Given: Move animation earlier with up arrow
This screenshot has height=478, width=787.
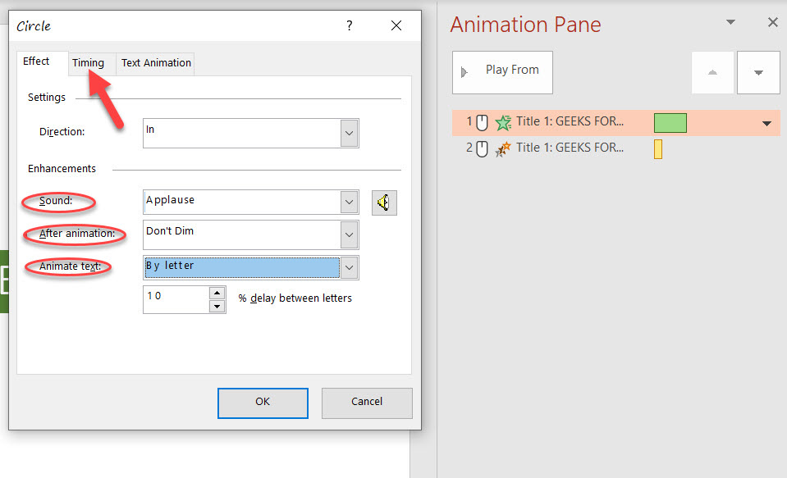Looking at the screenshot, I should pos(712,72).
